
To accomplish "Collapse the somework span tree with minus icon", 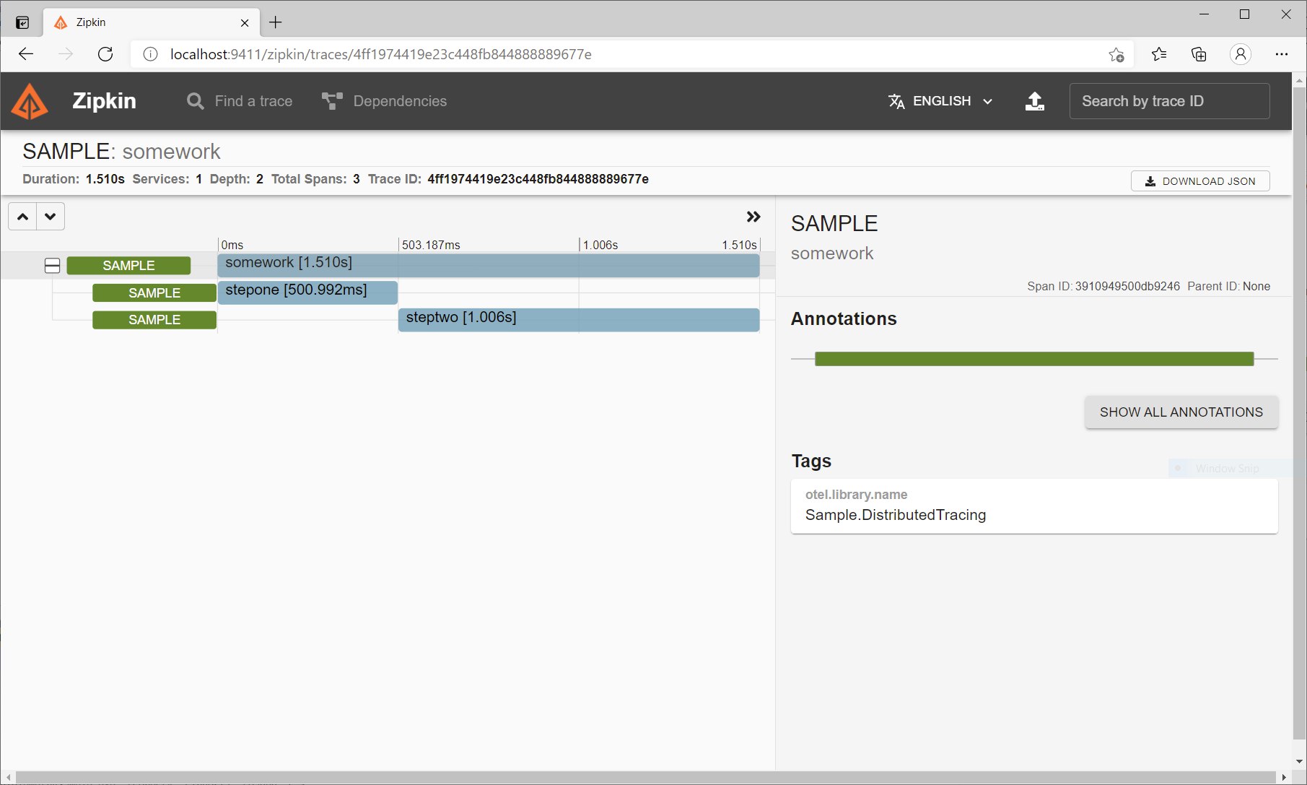I will tap(52, 266).
